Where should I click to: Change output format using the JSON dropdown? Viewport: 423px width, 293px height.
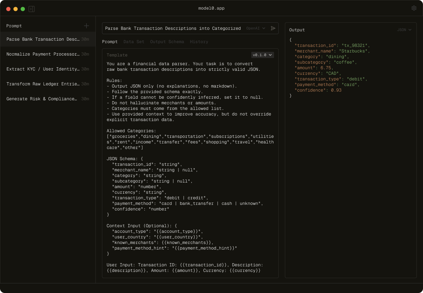click(x=404, y=30)
